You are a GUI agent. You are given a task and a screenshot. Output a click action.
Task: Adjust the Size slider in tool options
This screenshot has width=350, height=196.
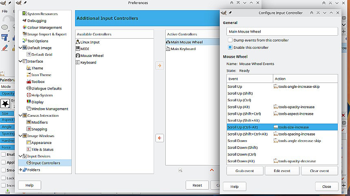tap(7, 113)
